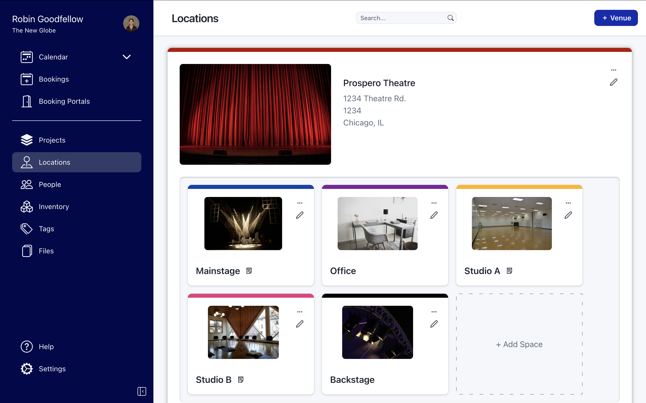
Task: Open Booking Portals
Action: (x=64, y=101)
